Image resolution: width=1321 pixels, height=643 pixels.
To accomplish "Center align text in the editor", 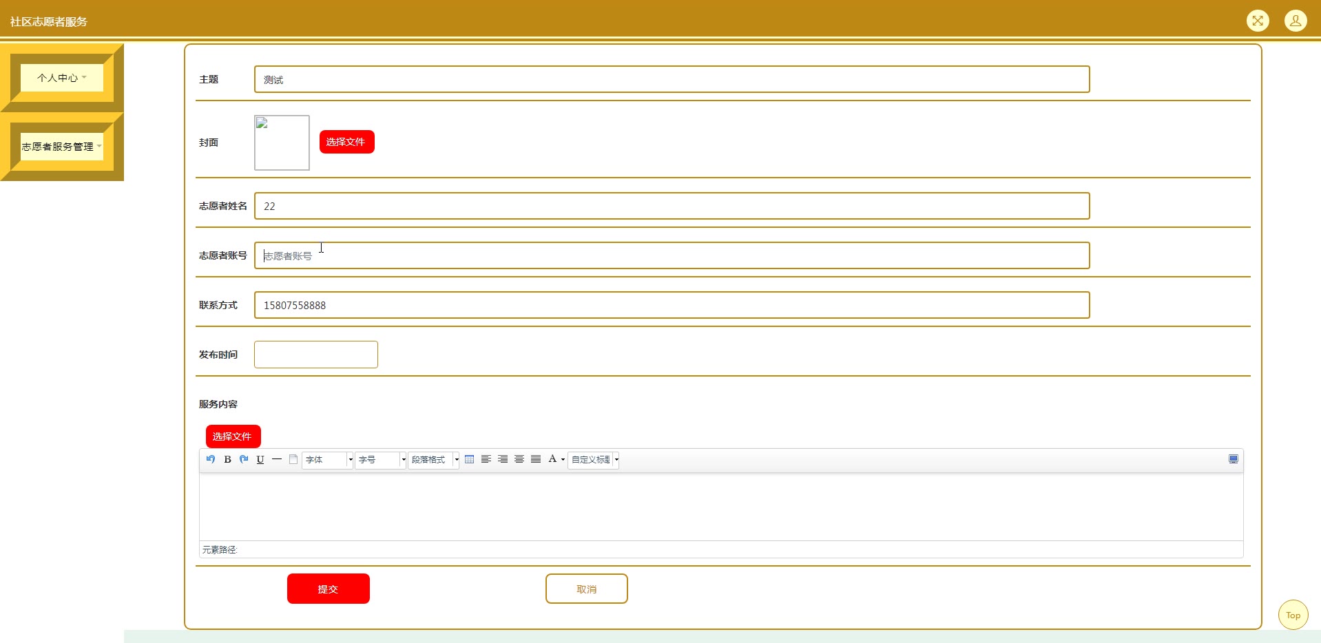I will (x=519, y=459).
